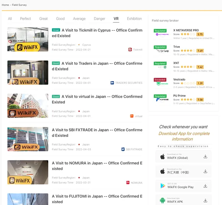This screenshot has height=205, width=222.
Task: Click the NOMURA broker logo icon
Action: [128, 183]
